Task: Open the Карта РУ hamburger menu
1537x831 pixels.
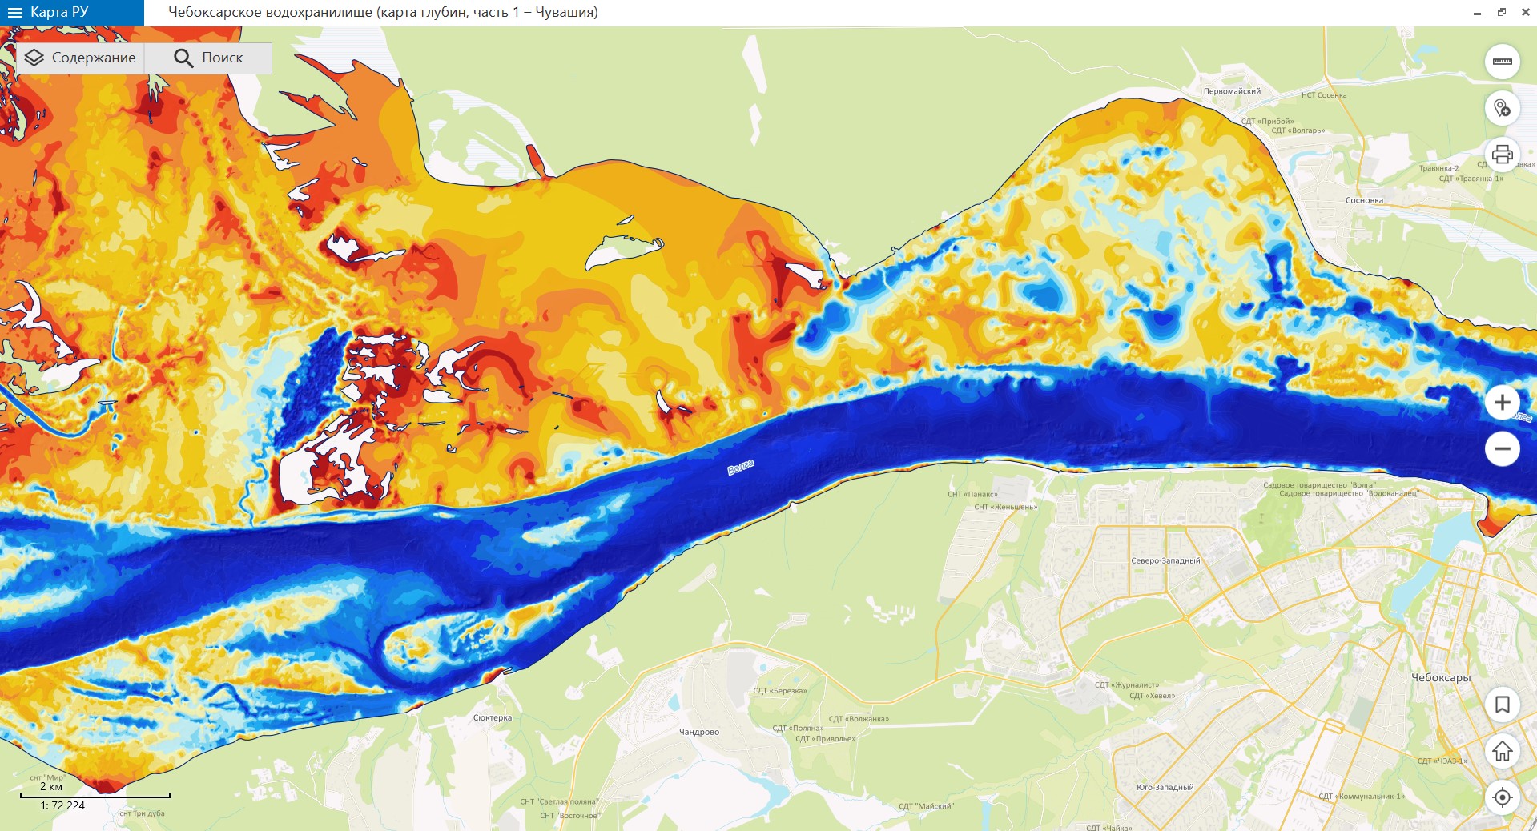Action: click(x=15, y=12)
